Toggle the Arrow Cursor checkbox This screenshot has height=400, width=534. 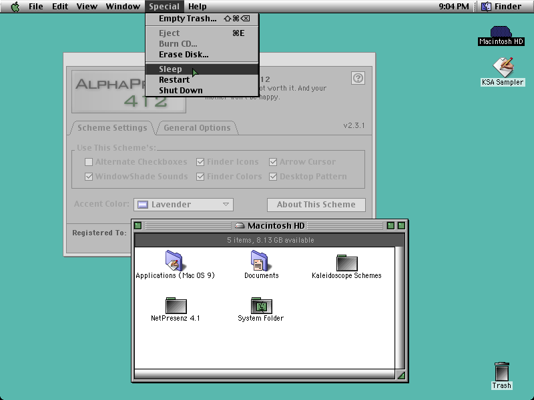point(273,162)
